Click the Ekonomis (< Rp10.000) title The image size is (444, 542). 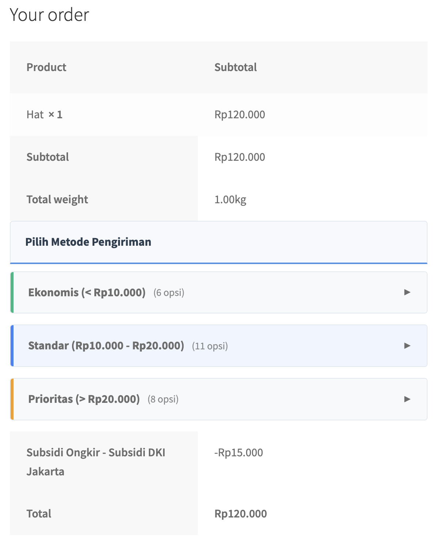(x=87, y=293)
